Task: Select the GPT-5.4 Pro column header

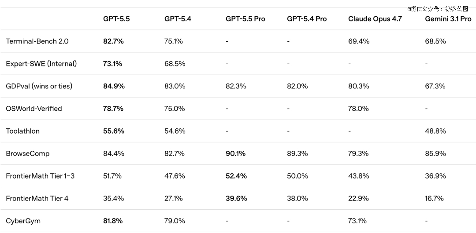Action: (307, 19)
